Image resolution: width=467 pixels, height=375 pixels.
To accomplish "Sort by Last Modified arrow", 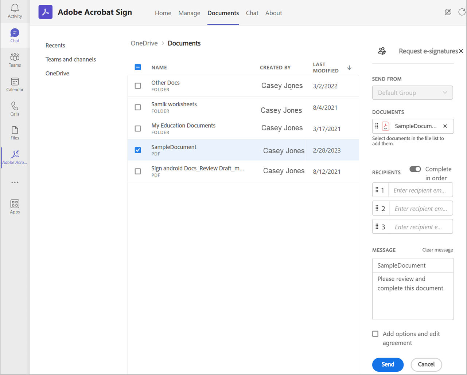I will [349, 67].
